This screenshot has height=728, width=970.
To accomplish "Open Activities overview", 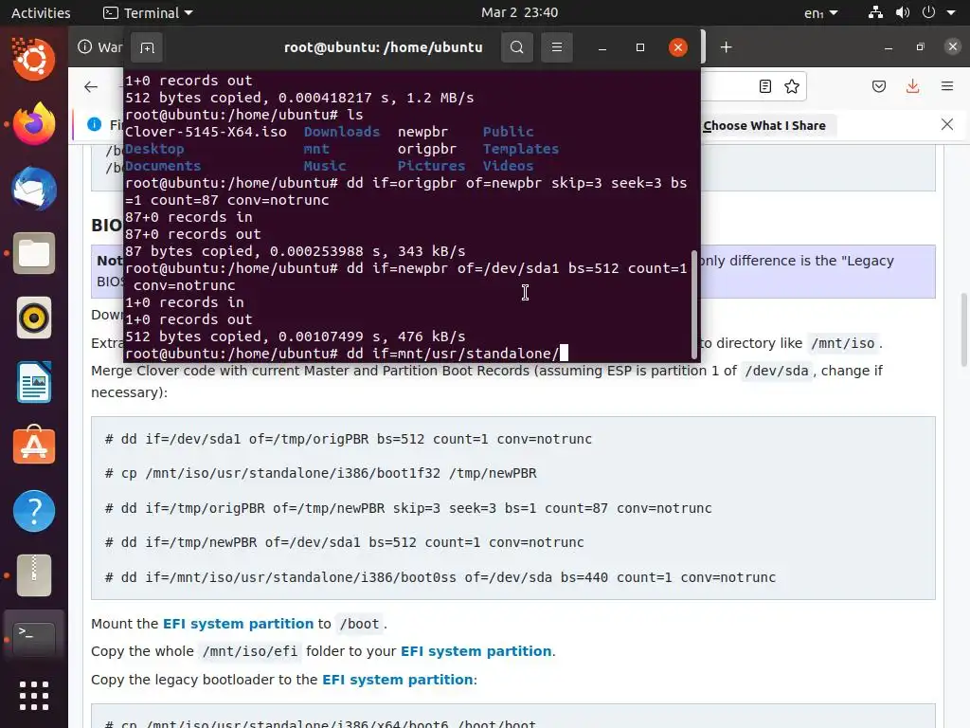I will [x=41, y=12].
